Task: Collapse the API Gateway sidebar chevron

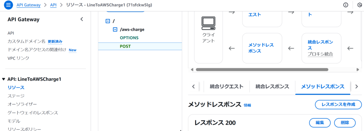Action: point(82,19)
